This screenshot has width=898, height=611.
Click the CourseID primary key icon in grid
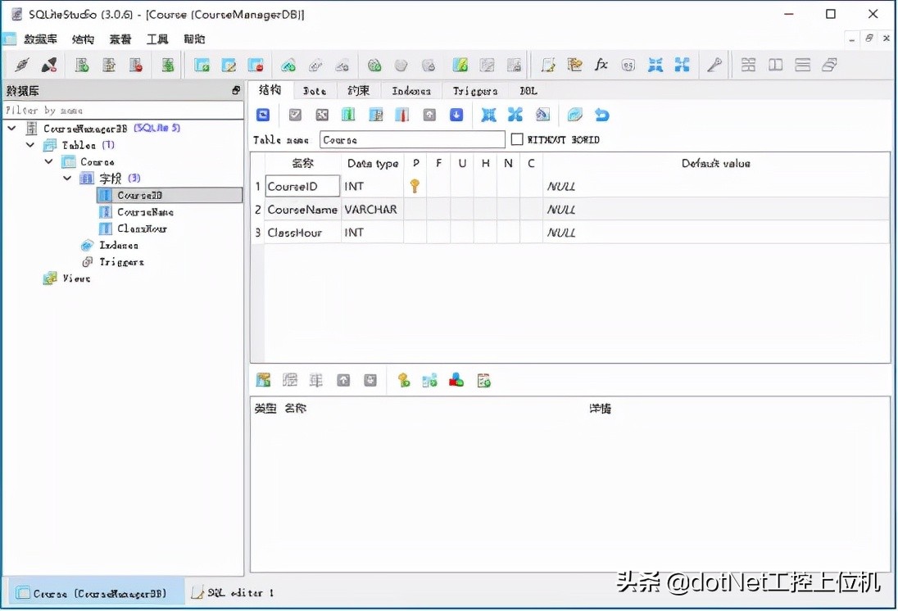(x=415, y=186)
